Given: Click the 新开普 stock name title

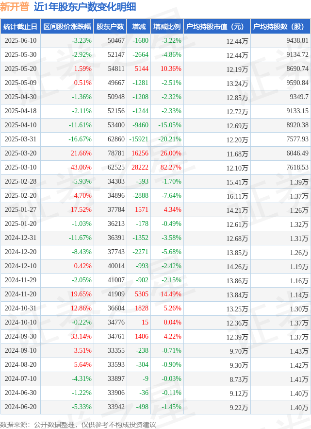Looking at the screenshot, I should coord(15,7).
